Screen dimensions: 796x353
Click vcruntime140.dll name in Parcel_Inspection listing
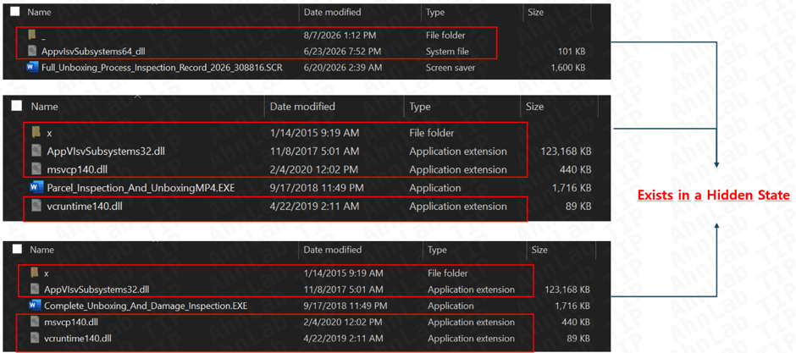point(83,207)
